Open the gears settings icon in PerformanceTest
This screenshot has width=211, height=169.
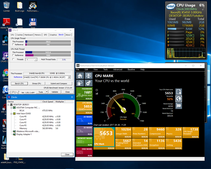click(x=88, y=83)
